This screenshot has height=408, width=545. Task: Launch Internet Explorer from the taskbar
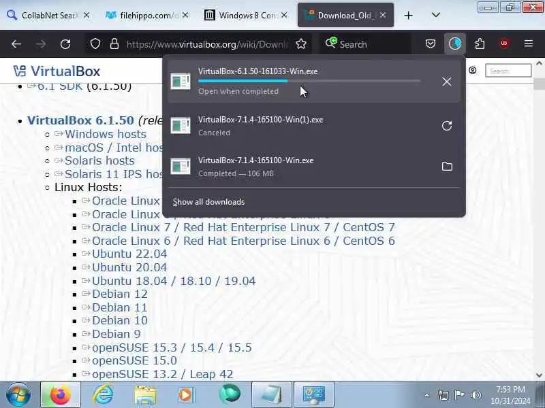(104, 394)
